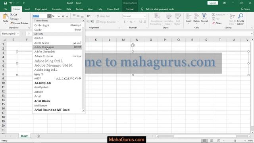The height and width of the screenshot is (143, 254).
Task: Select the Sheet1 tab
Action: [25, 136]
